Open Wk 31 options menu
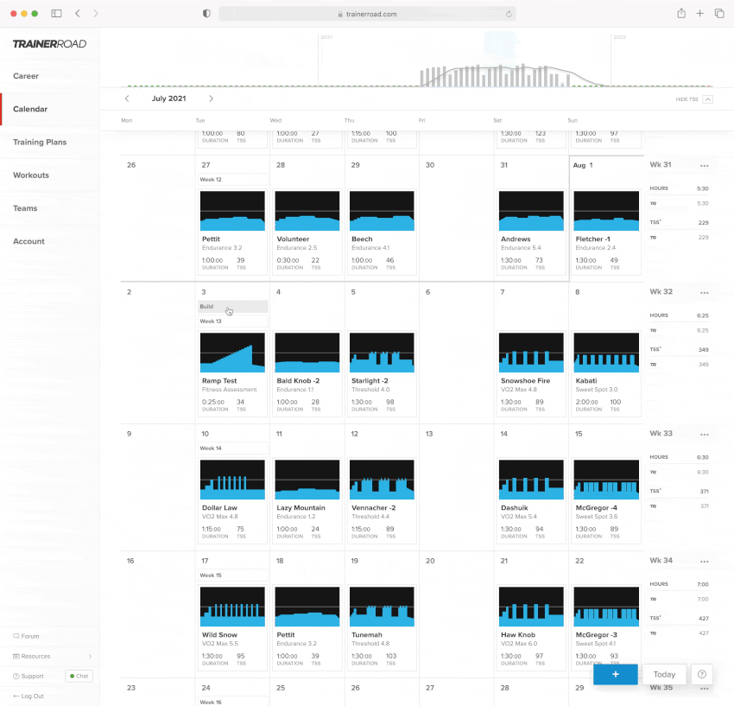 click(x=705, y=166)
